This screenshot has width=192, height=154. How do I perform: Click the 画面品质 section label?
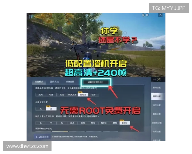66,88
